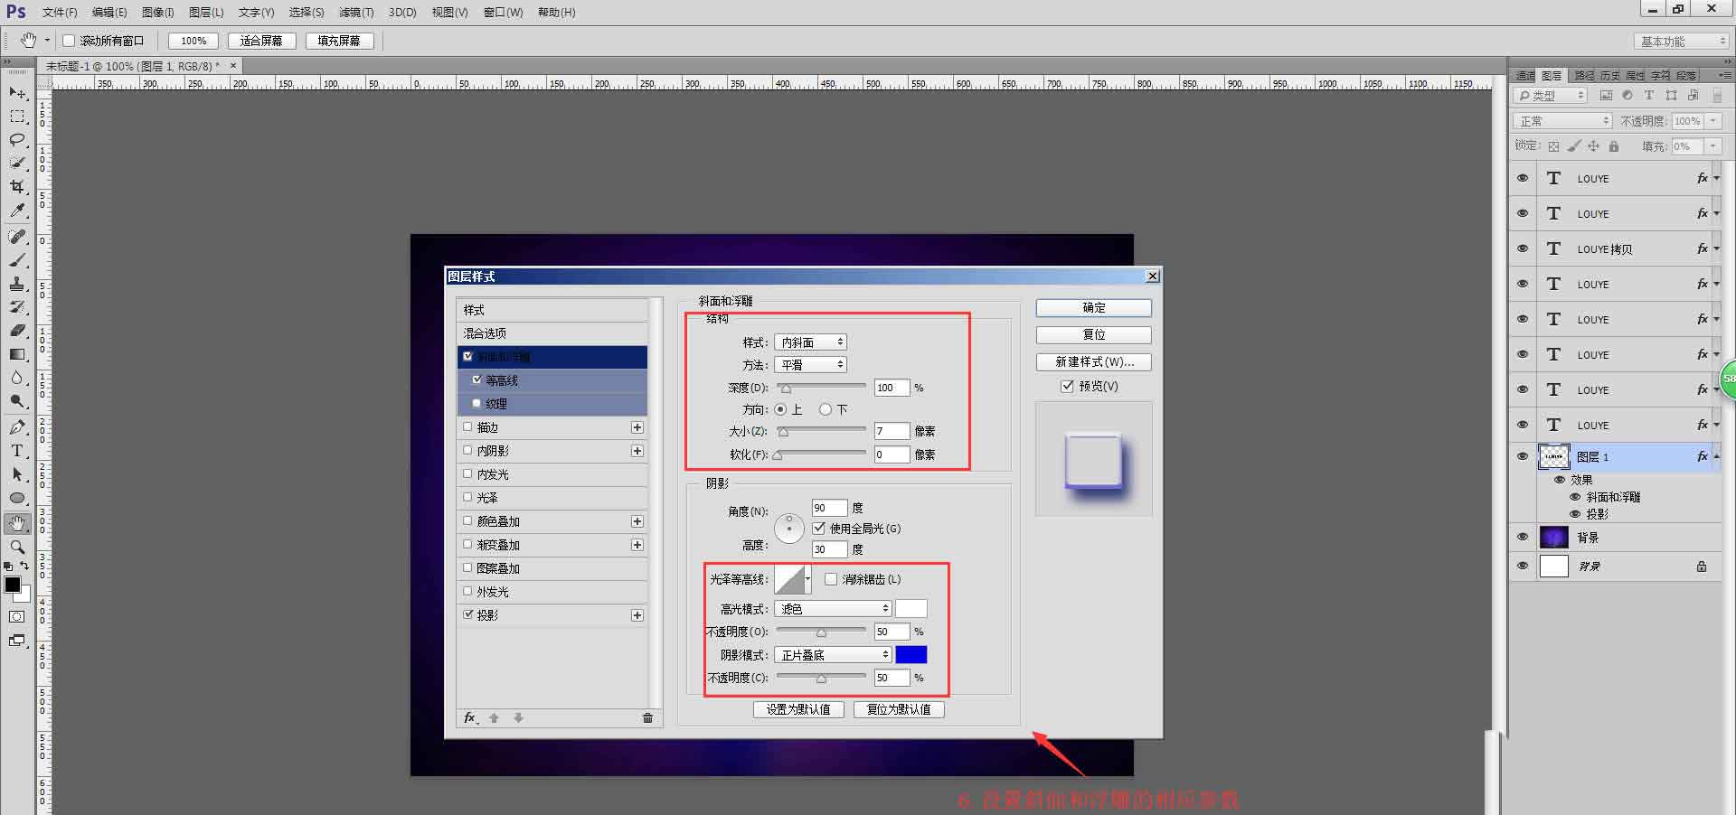This screenshot has height=815, width=1736.
Task: Select the 下 direction radio button
Action: coord(826,409)
